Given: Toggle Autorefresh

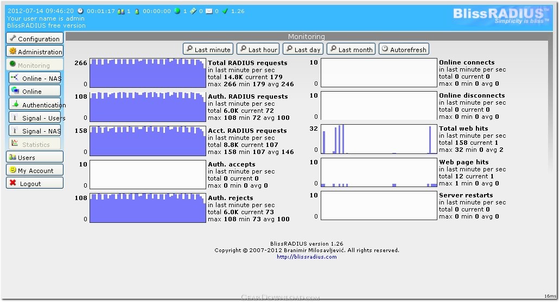Looking at the screenshot, I should point(404,49).
